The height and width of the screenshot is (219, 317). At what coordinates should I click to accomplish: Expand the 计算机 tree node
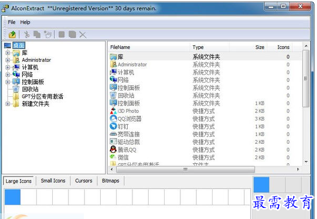(x=8, y=67)
